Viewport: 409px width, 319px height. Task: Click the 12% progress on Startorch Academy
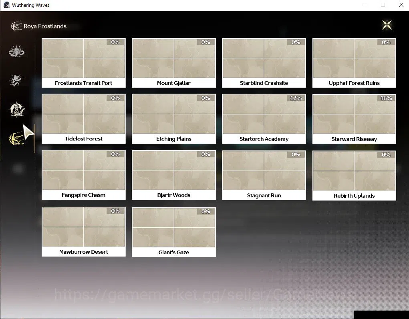click(x=296, y=98)
